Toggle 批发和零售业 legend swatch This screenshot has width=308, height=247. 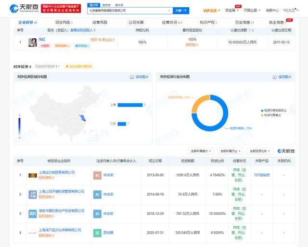262,115
